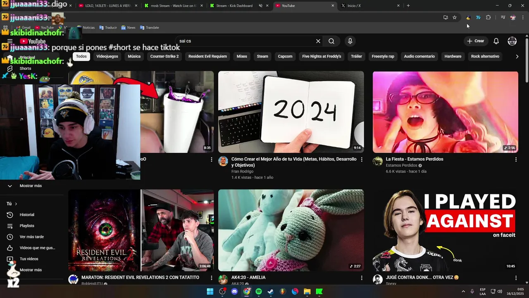Select the Freestyle rap filter chip

coord(383,56)
